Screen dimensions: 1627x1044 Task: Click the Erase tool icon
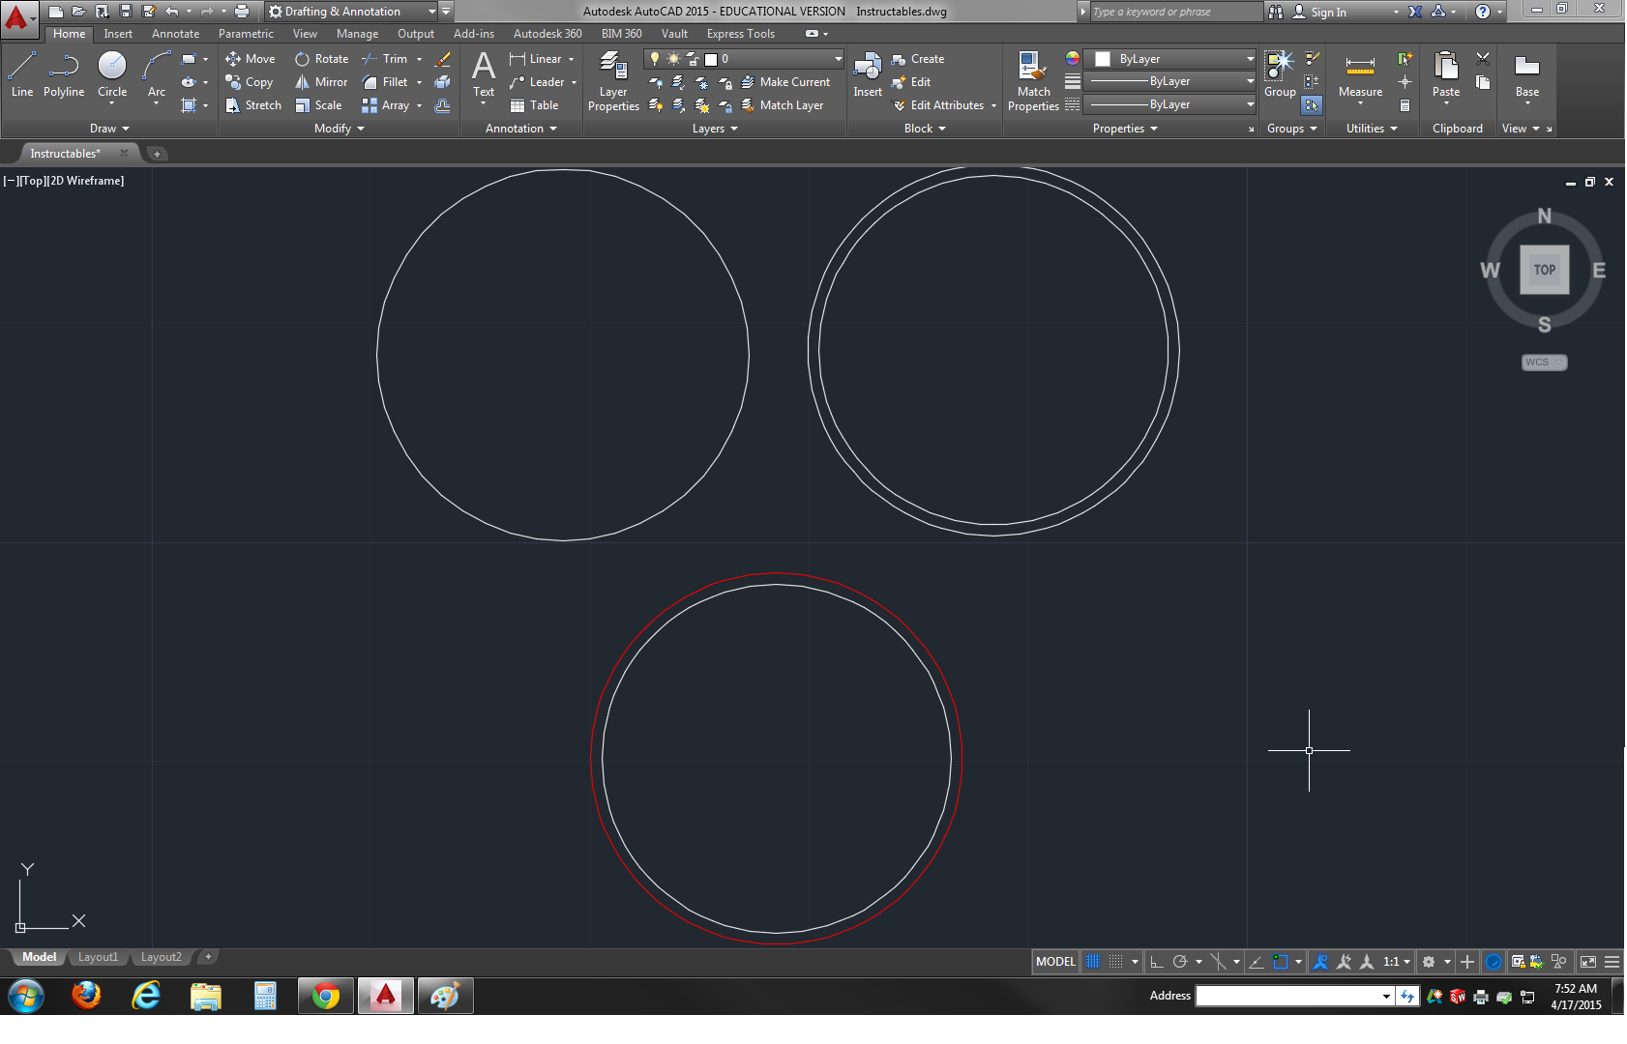click(x=442, y=59)
